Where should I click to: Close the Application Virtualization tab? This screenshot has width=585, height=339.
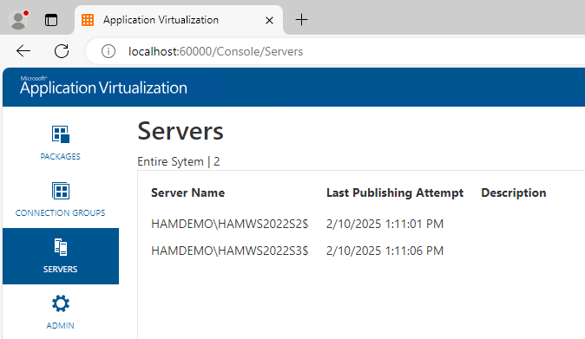point(269,20)
